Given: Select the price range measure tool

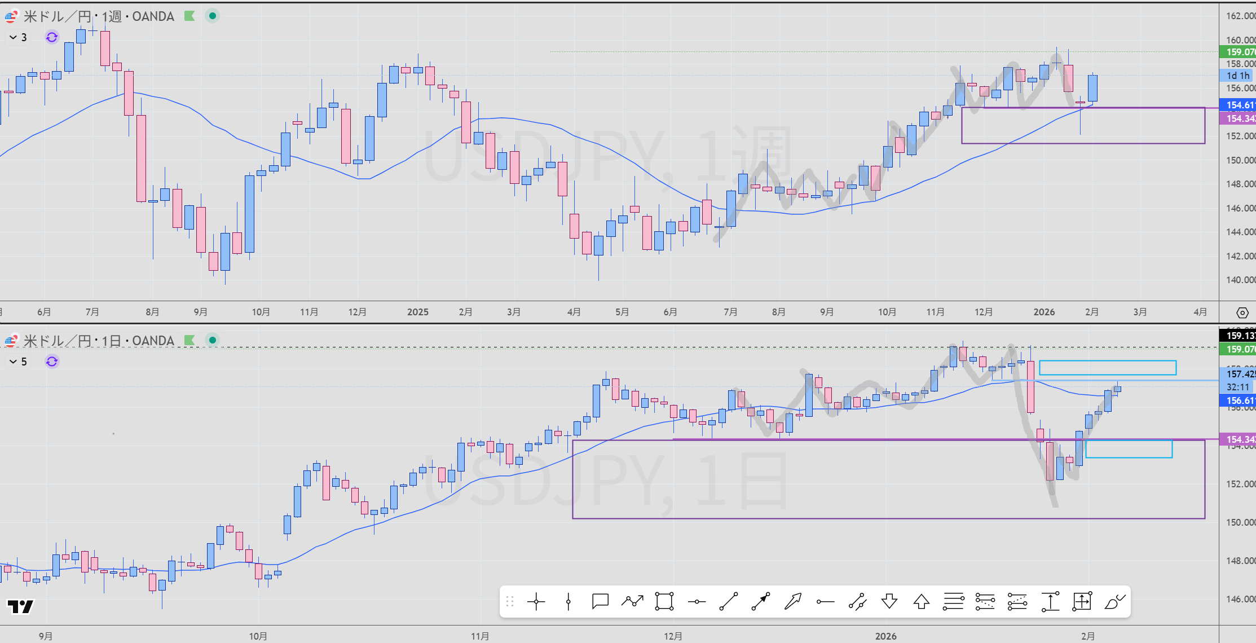Looking at the screenshot, I should click(x=1050, y=602).
